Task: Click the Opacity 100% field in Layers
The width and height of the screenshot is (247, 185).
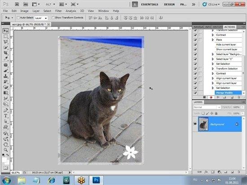Action: coord(236,107)
